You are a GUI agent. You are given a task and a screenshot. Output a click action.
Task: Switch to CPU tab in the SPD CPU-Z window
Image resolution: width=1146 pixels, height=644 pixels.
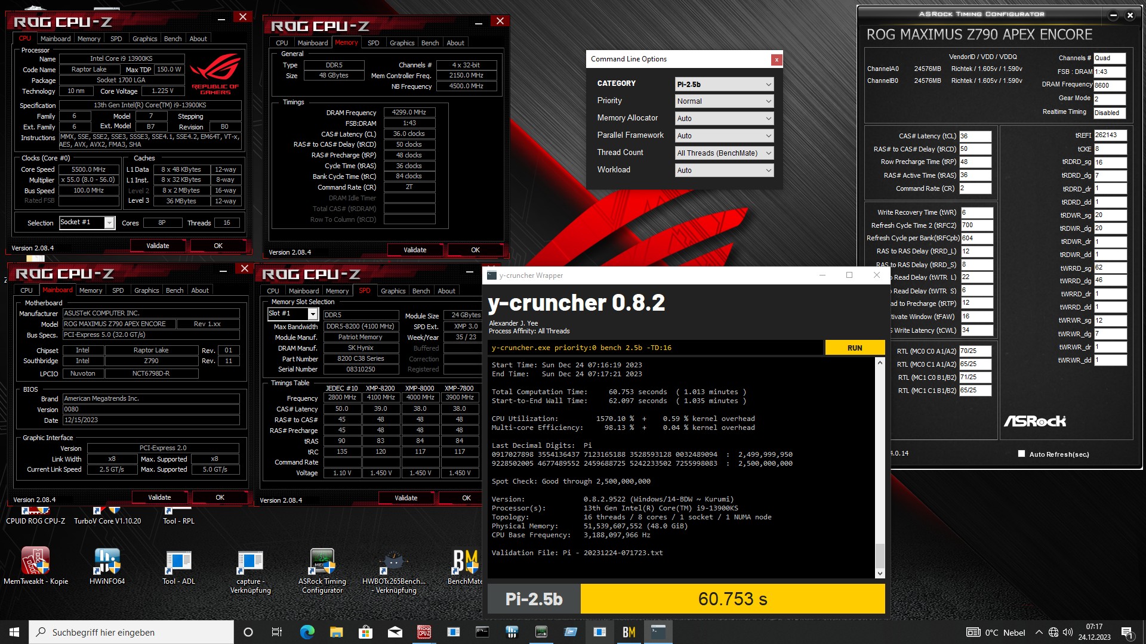pyautogui.click(x=273, y=291)
